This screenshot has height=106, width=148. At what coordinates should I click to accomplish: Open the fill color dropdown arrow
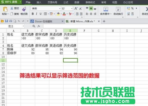coord(61,14)
